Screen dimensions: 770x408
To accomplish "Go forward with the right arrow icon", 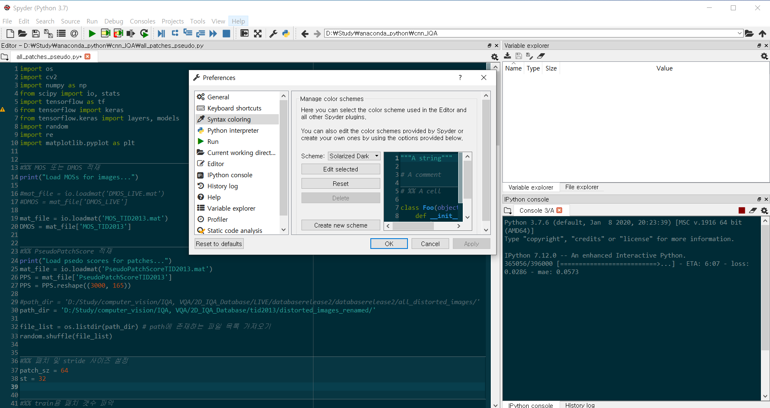I will [x=317, y=33].
